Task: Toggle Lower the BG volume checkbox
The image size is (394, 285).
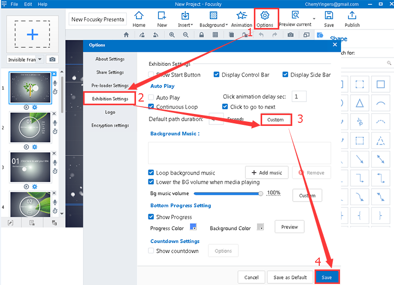Action: [151, 182]
